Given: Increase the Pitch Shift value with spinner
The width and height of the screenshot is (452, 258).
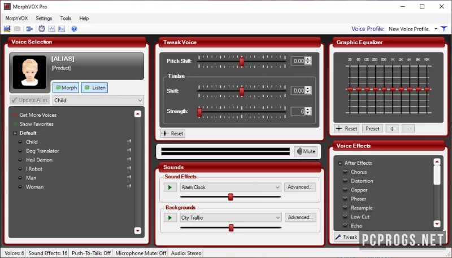Looking at the screenshot, I should tap(308, 59).
